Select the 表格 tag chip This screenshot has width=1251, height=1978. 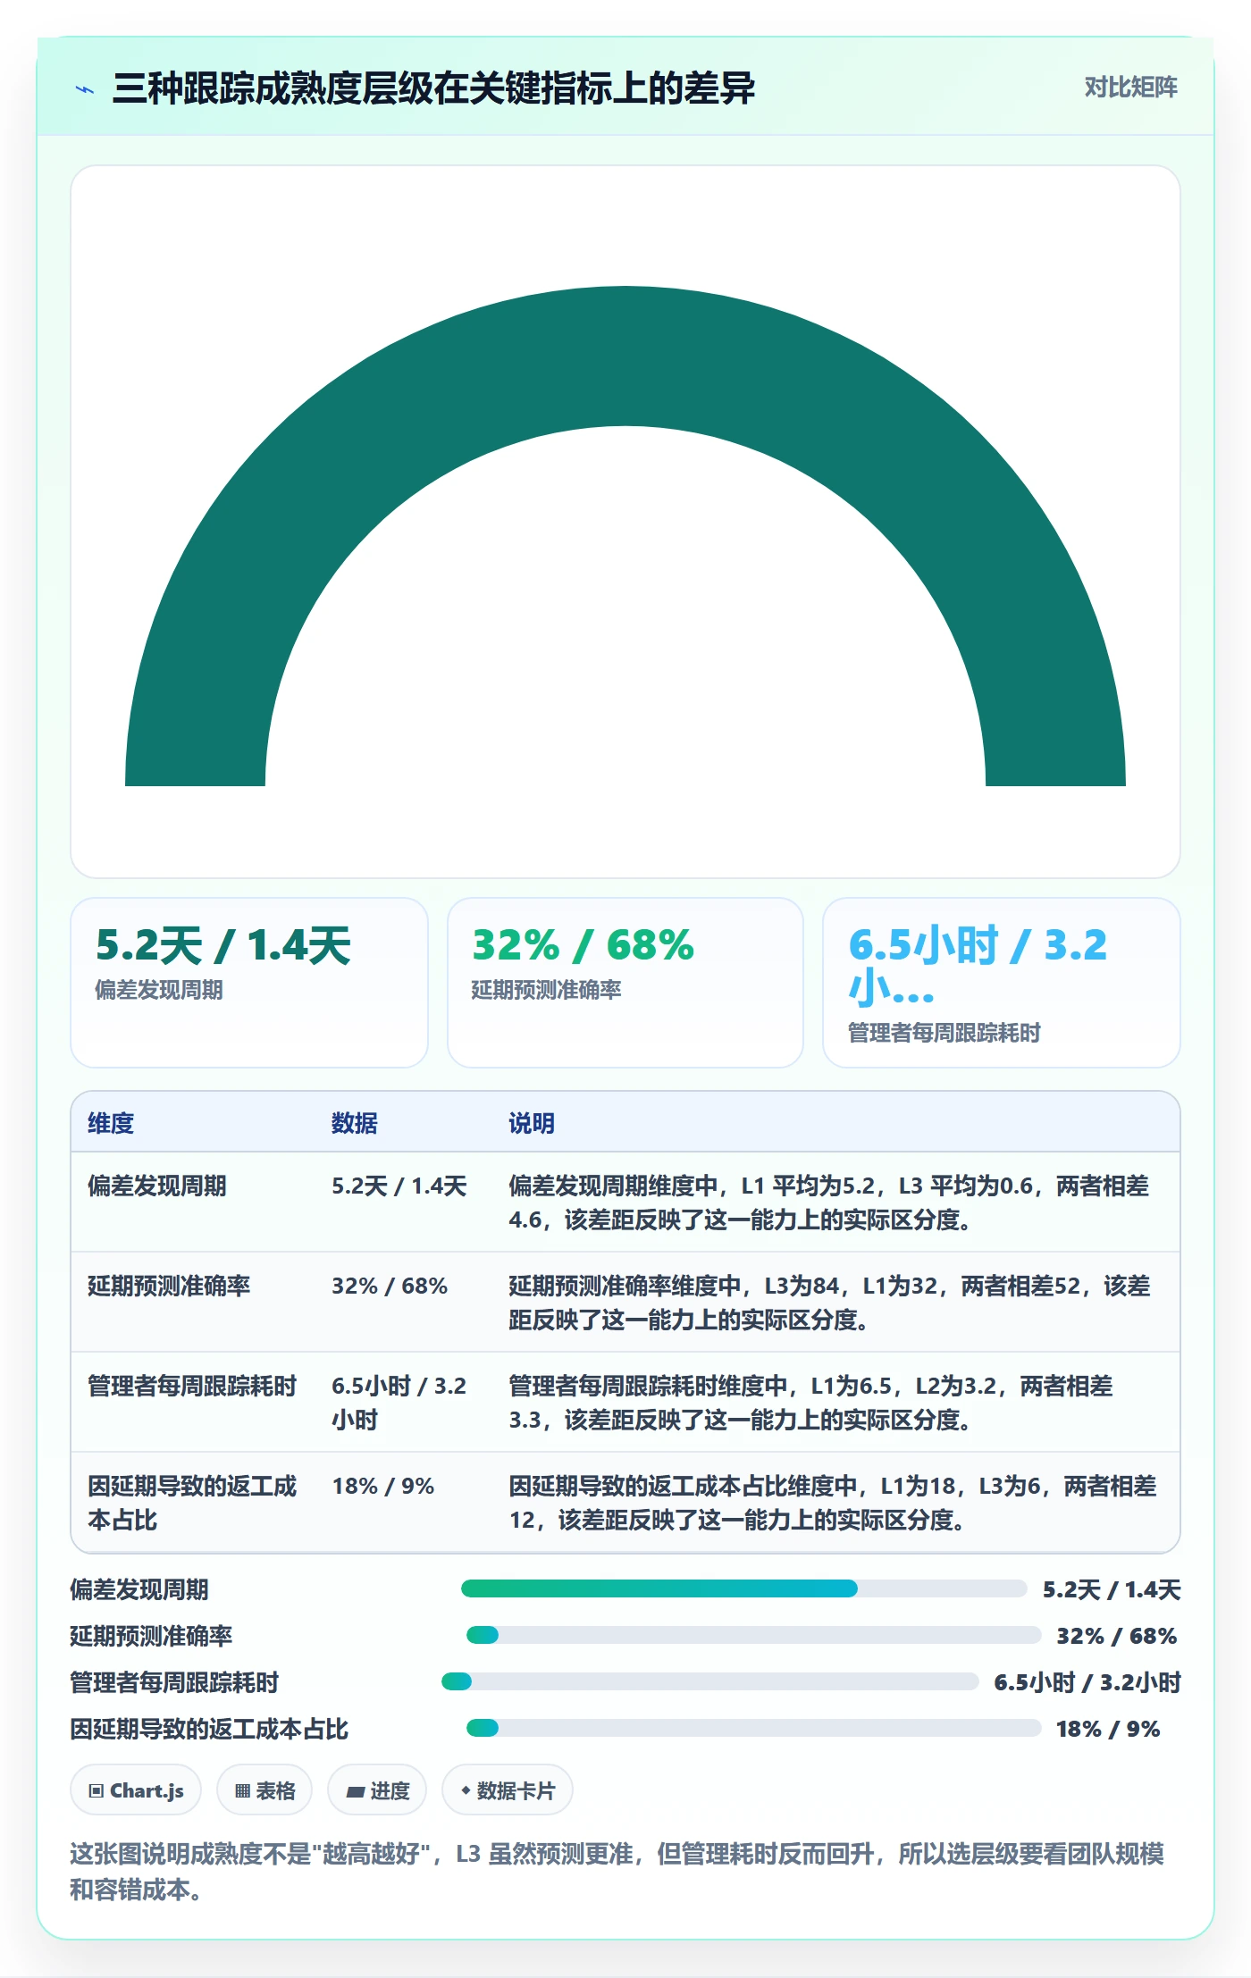(264, 1790)
